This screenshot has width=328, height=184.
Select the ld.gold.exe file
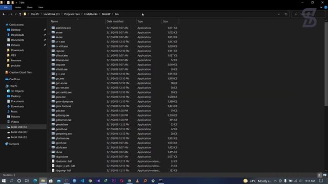pyautogui.click(x=62, y=157)
